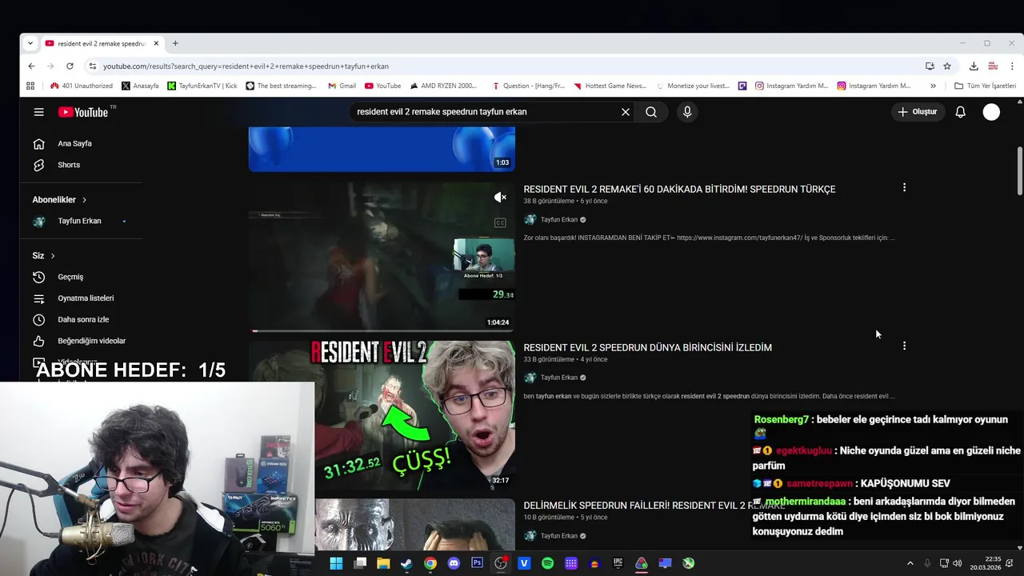
Task: Open Photoshop from the taskbar
Action: click(478, 563)
